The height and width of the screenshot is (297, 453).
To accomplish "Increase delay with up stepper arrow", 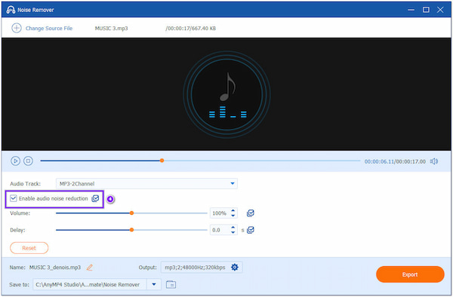I will [x=233, y=228].
